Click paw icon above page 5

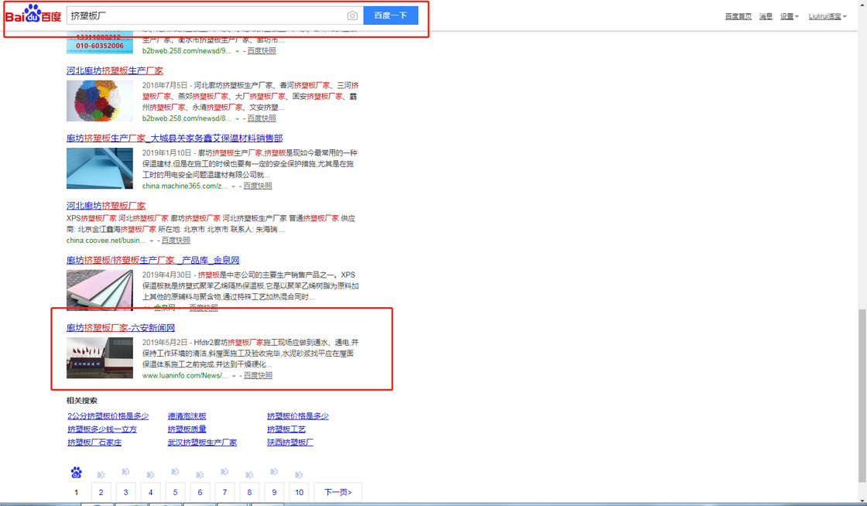pos(175,472)
